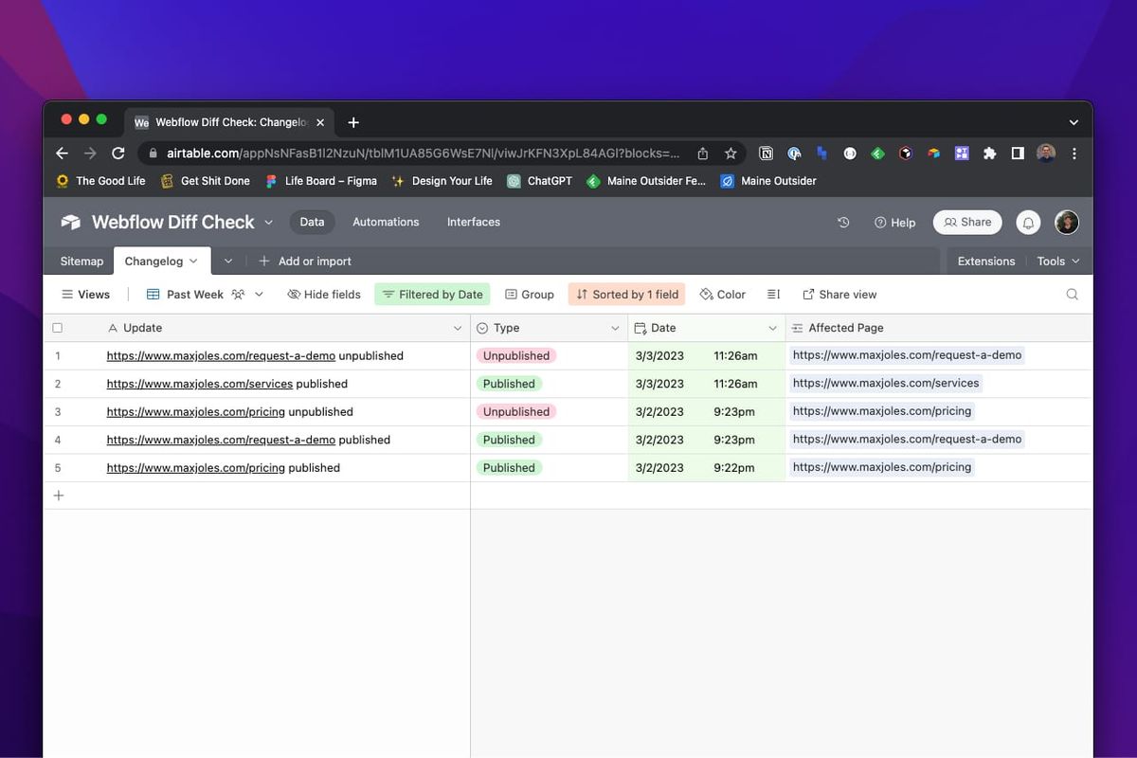
Task: Click the site lock icon
Action: tap(153, 153)
